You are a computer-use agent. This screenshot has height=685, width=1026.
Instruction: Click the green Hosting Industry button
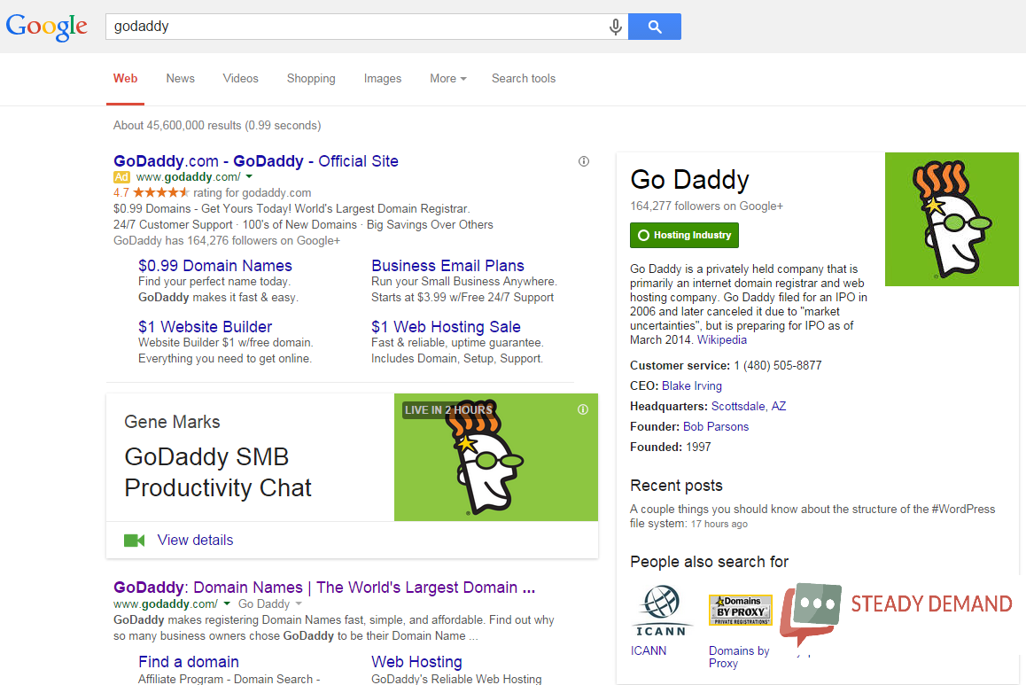tap(684, 236)
